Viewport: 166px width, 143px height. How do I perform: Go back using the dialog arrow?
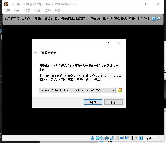click(x=35, y=52)
